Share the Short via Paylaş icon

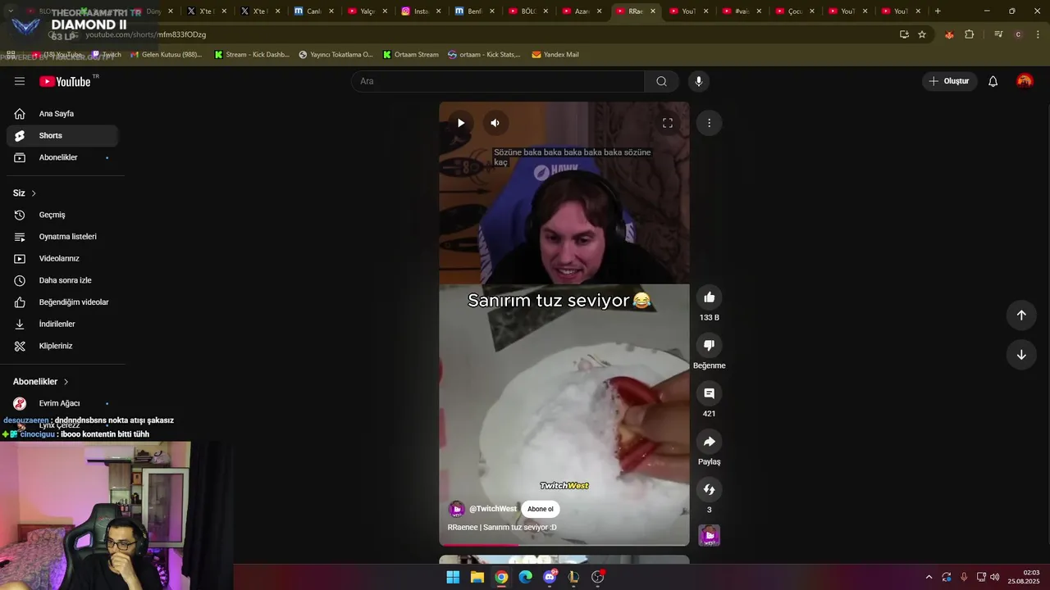710,442
